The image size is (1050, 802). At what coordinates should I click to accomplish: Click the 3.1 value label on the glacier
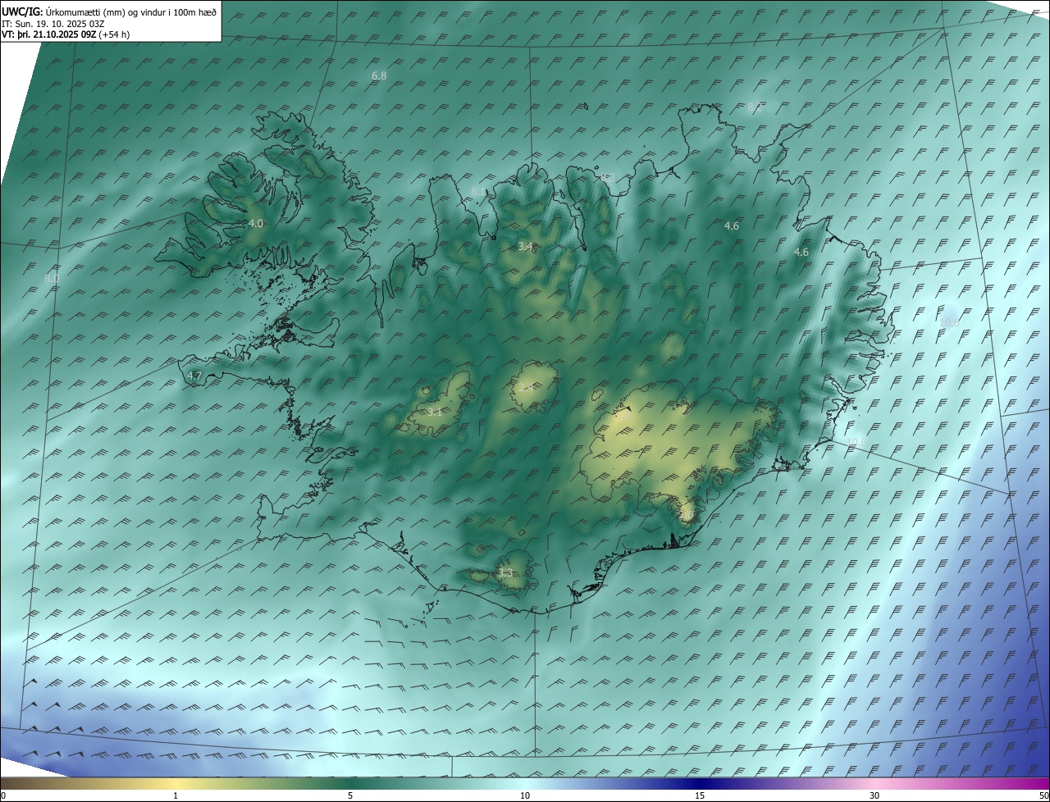click(434, 412)
